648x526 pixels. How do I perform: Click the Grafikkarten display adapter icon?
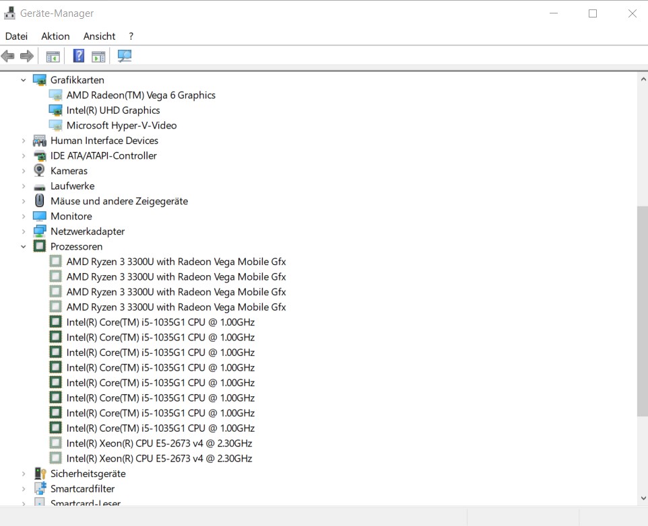pos(40,80)
